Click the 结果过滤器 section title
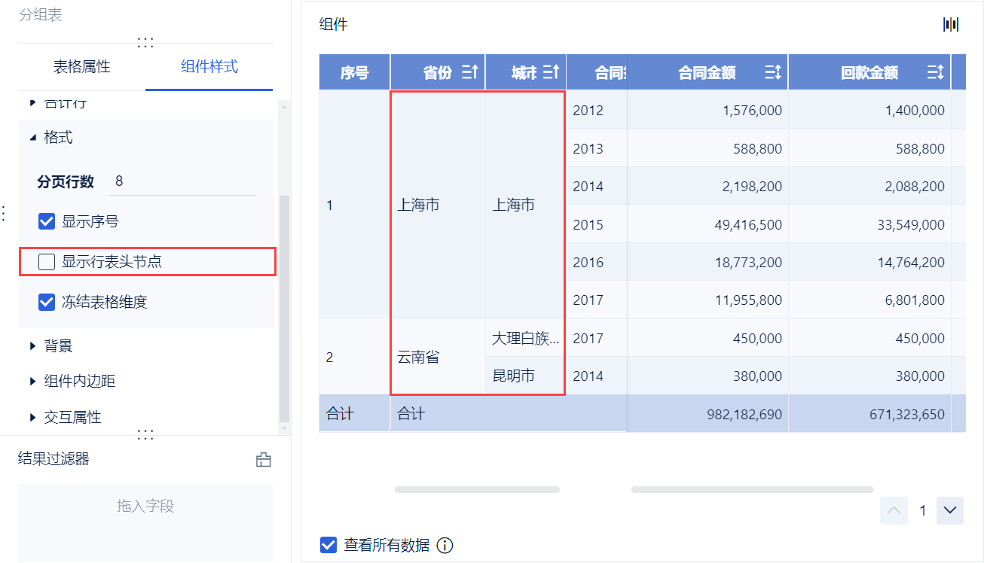This screenshot has height=563, width=984. click(53, 458)
